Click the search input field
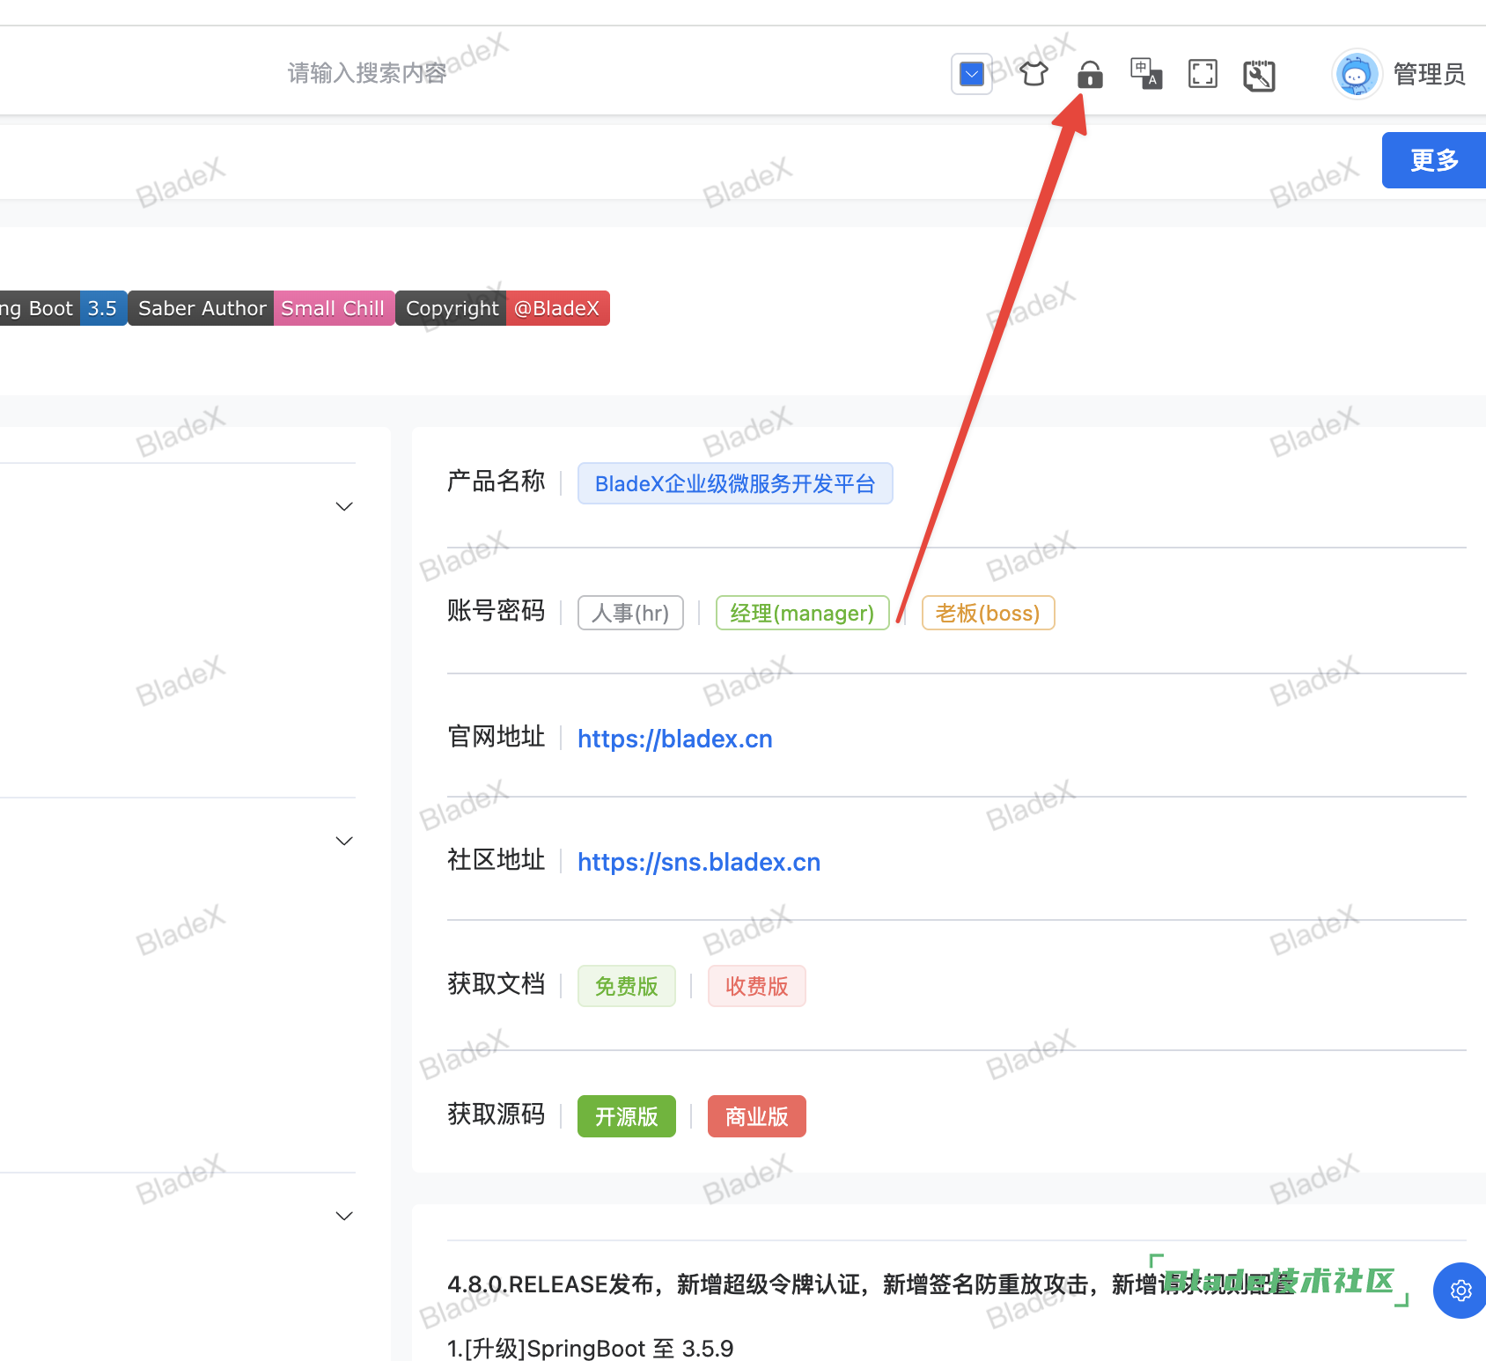 367,73
